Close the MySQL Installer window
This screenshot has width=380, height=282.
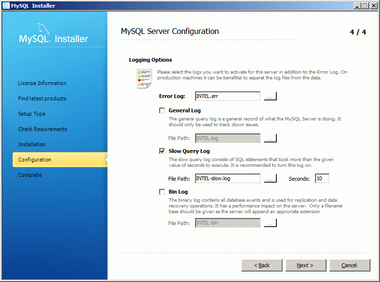373,6
